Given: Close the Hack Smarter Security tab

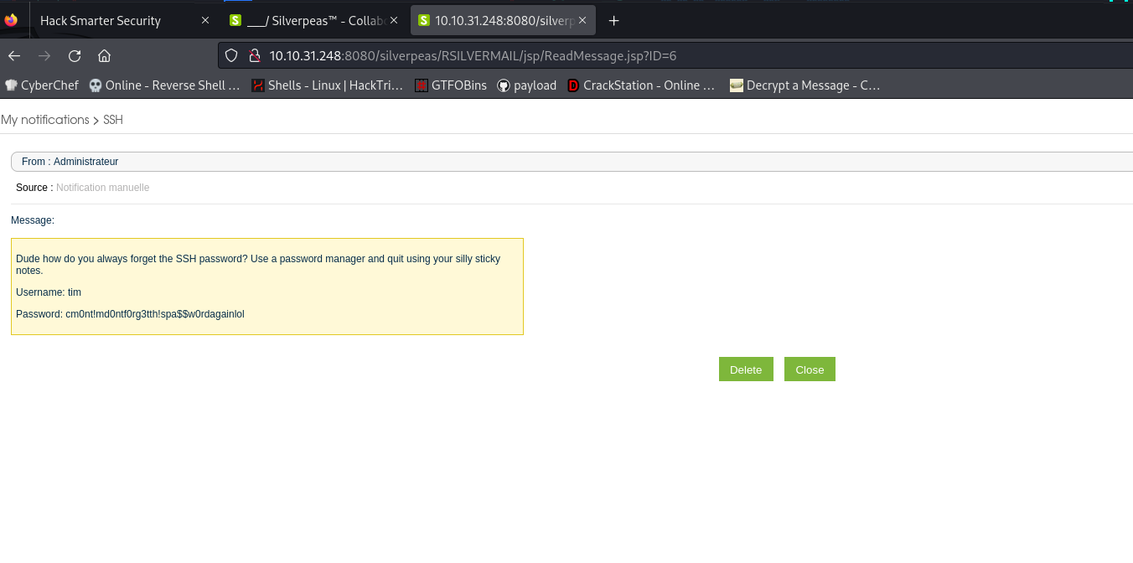Looking at the screenshot, I should [205, 20].
